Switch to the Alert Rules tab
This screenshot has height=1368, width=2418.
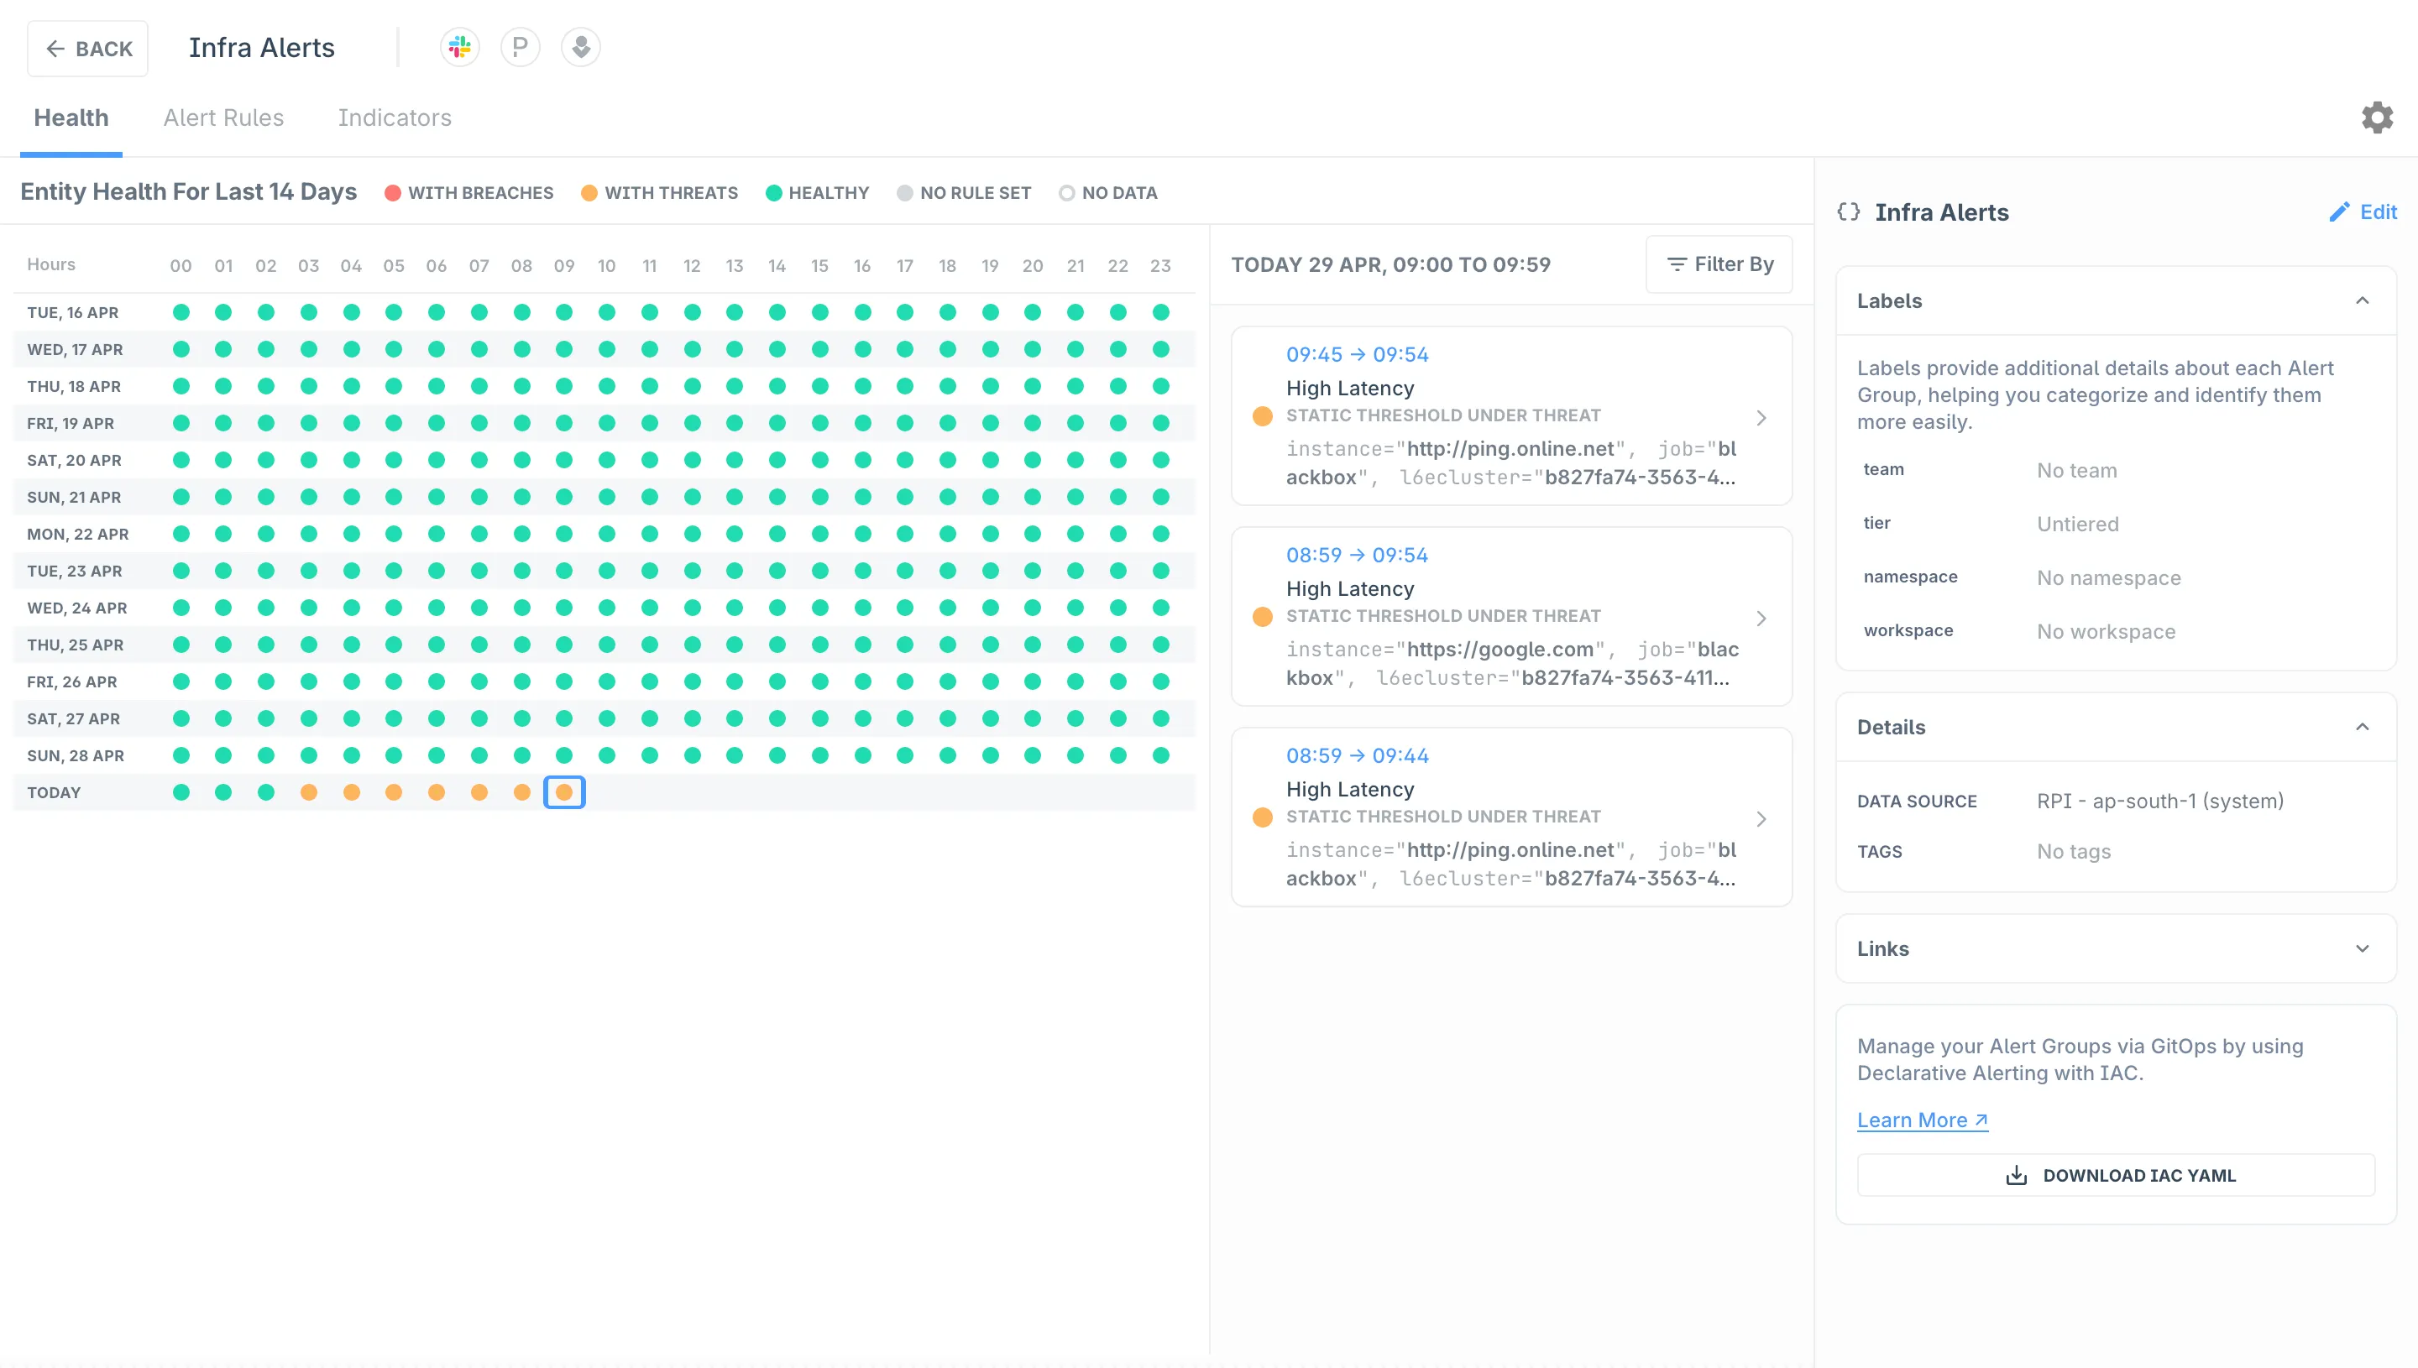click(222, 117)
